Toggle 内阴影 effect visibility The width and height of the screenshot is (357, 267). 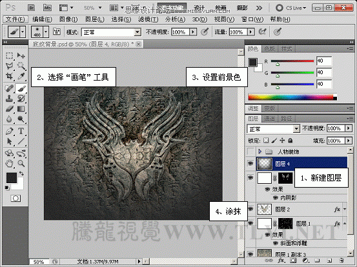(x=276, y=197)
